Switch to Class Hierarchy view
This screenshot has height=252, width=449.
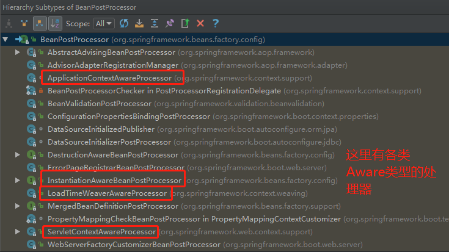point(9,23)
